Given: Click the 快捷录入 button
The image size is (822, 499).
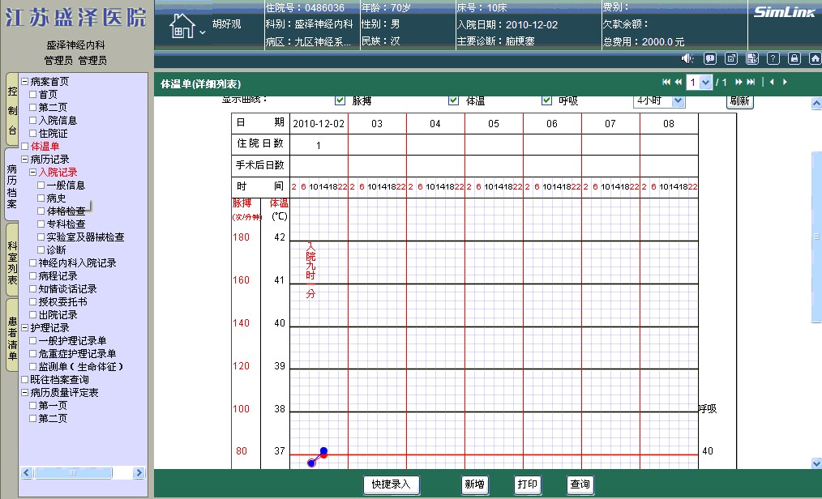Looking at the screenshot, I should click(392, 484).
